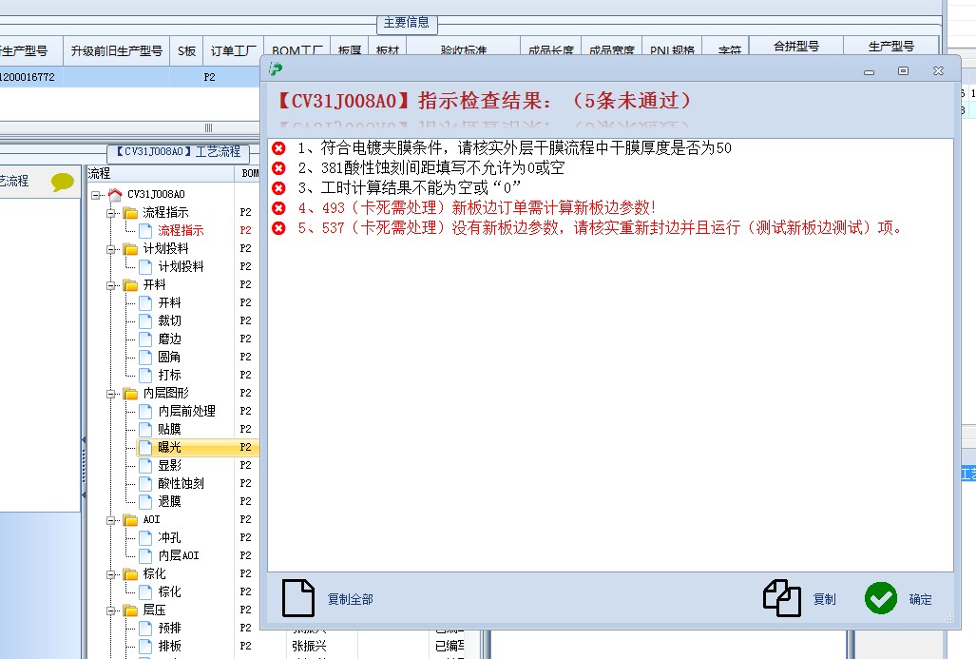Select the 退膜 tree step
This screenshot has width=976, height=659.
click(x=169, y=501)
